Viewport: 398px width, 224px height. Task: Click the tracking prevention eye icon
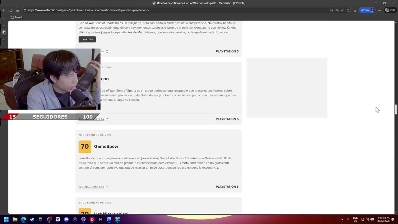(337, 10)
